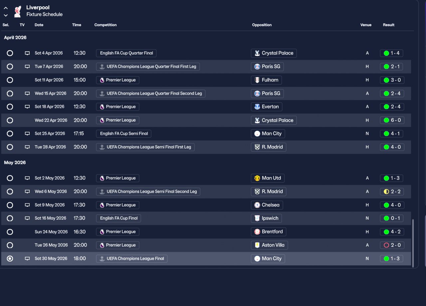Open the Paris SG button on Wed 15 Apr
Image resolution: width=426 pixels, height=306 pixels.
[267, 93]
